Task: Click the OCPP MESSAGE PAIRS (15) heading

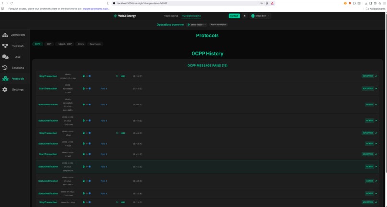Action: 207,66
